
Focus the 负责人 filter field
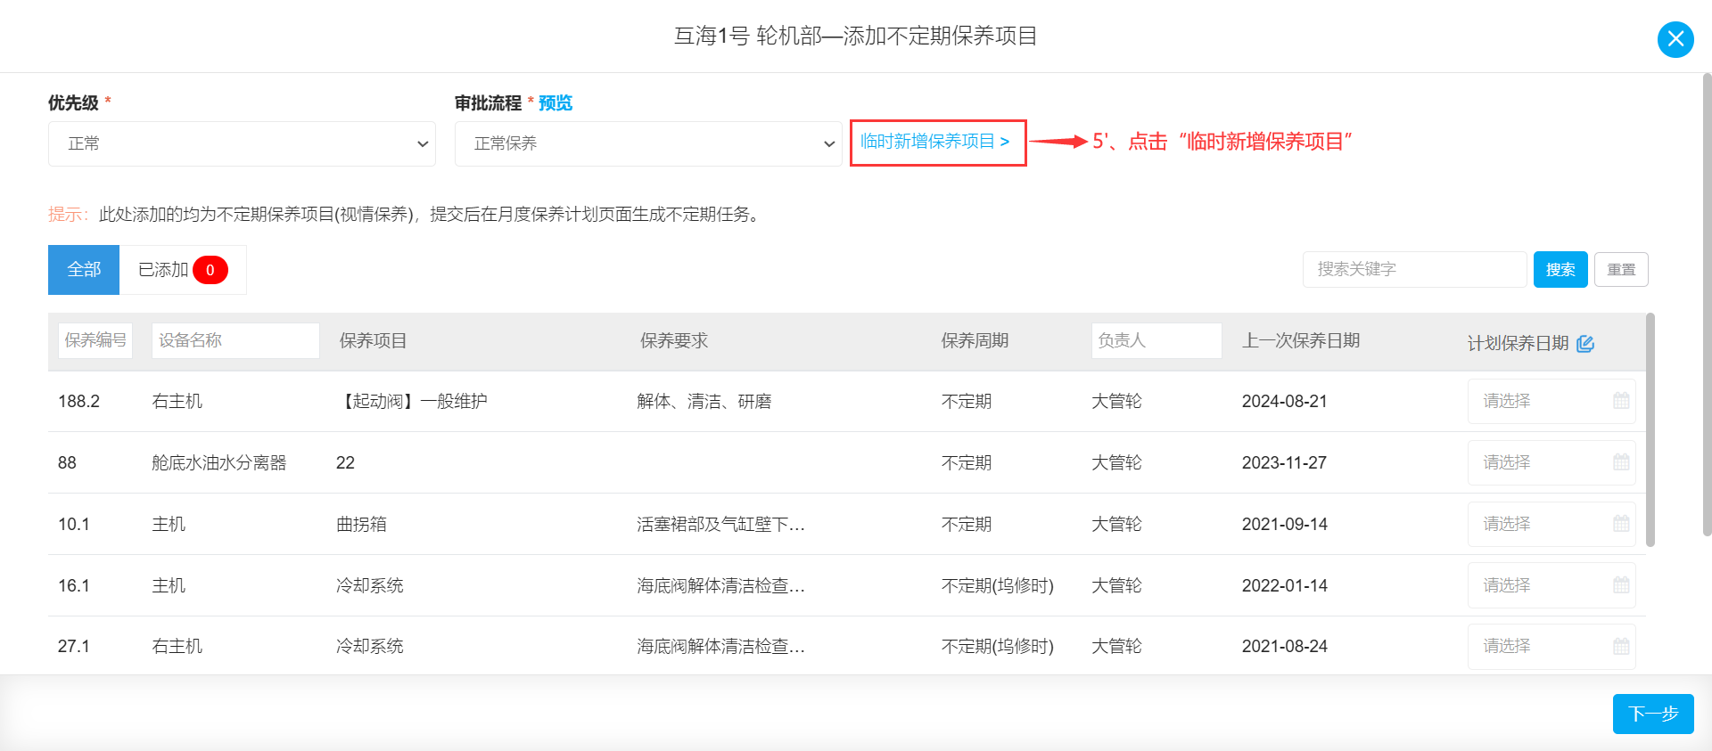click(1156, 340)
